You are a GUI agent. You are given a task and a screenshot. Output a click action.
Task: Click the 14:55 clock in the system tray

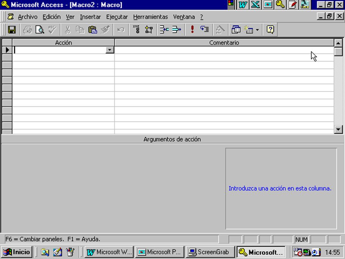coord(332,252)
